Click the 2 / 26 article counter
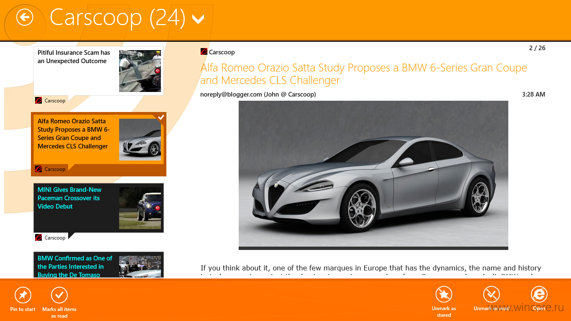 [537, 48]
